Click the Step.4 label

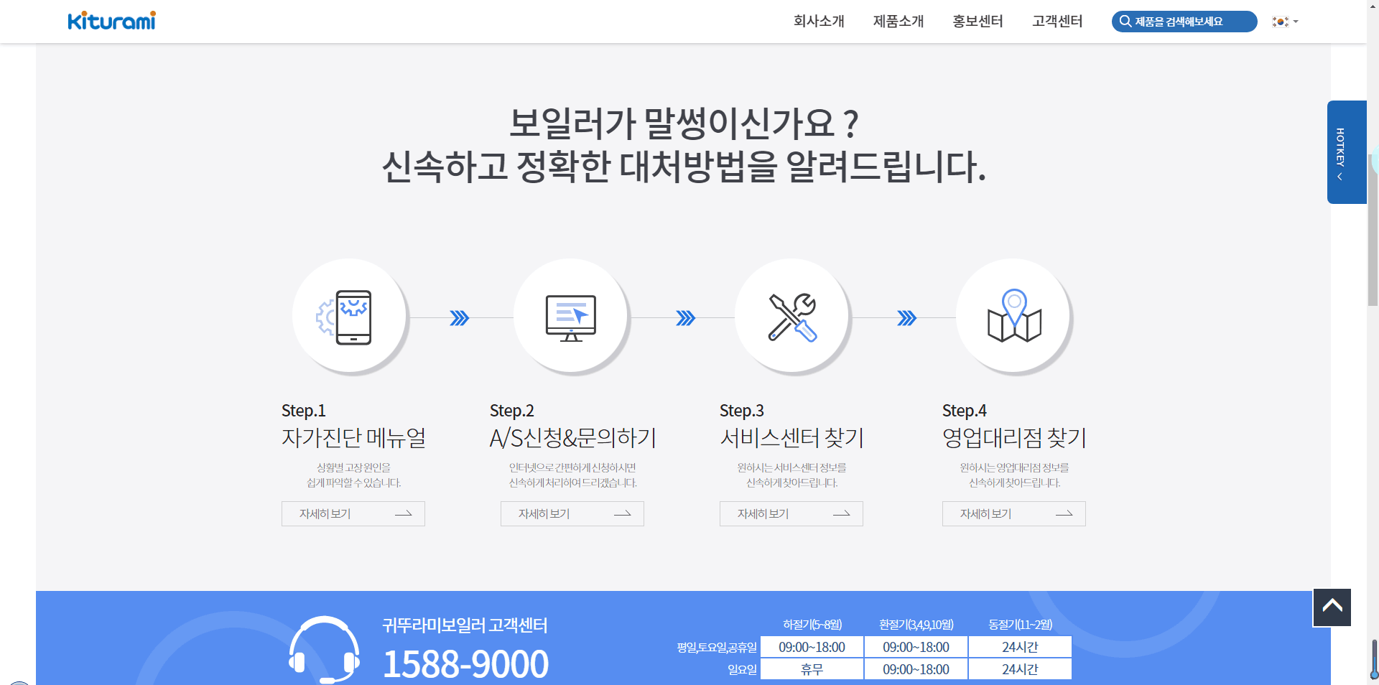tap(965, 411)
